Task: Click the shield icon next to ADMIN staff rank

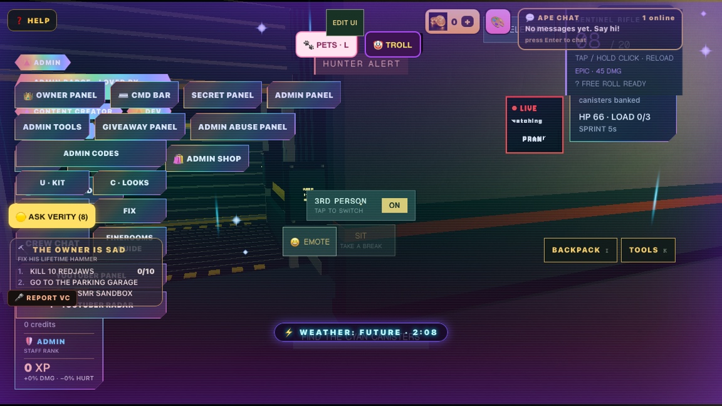Action: 29,341
